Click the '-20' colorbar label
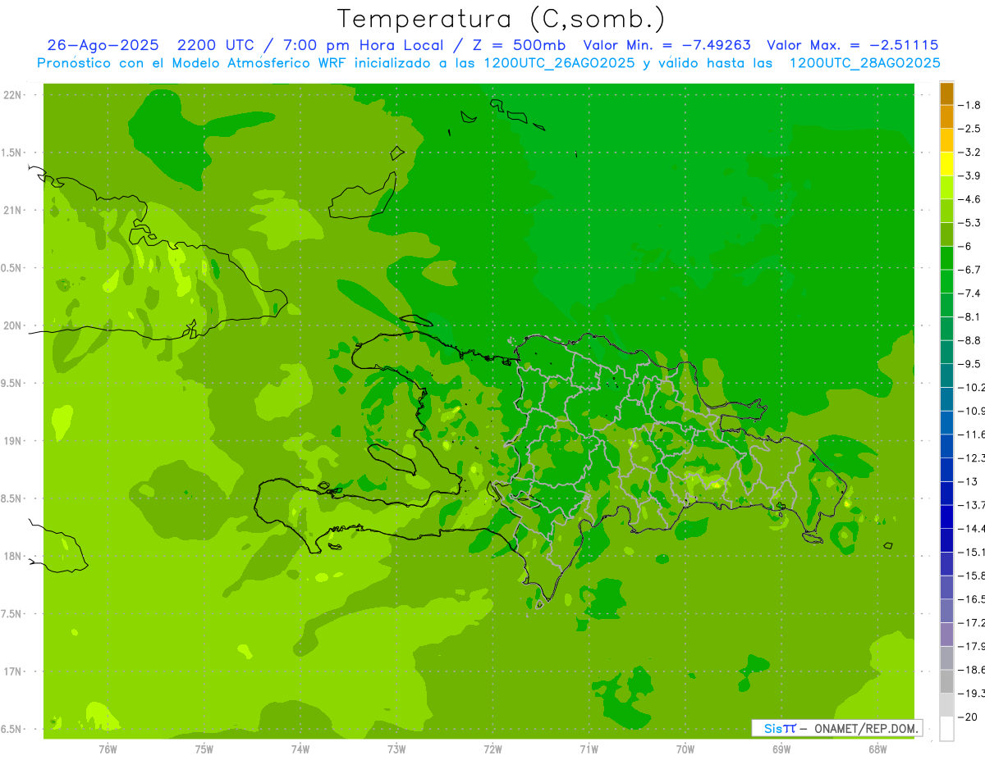Viewport: 985px width, 760px height. coord(967,717)
